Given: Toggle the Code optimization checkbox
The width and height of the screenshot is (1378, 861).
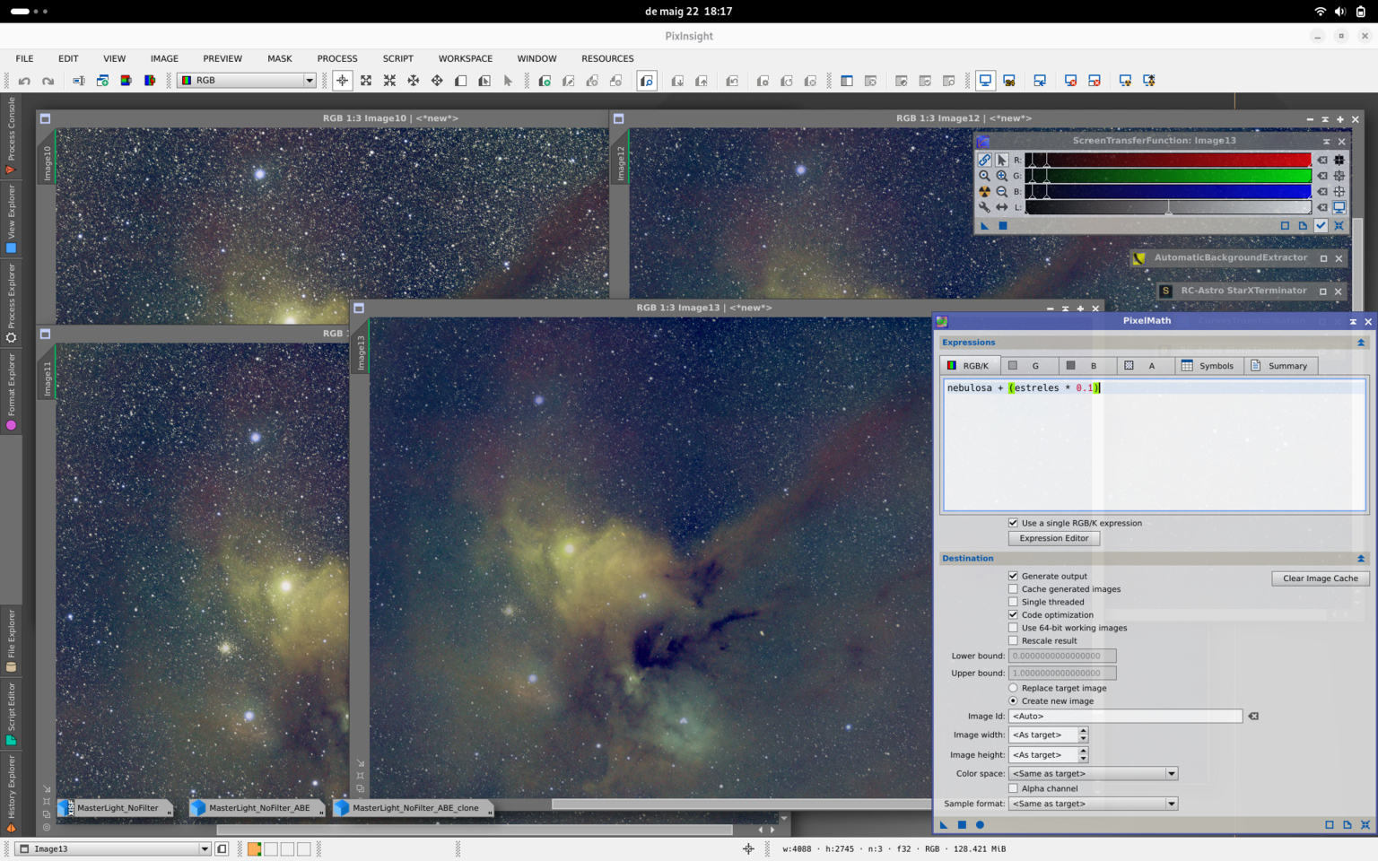Looking at the screenshot, I should click(x=1013, y=615).
